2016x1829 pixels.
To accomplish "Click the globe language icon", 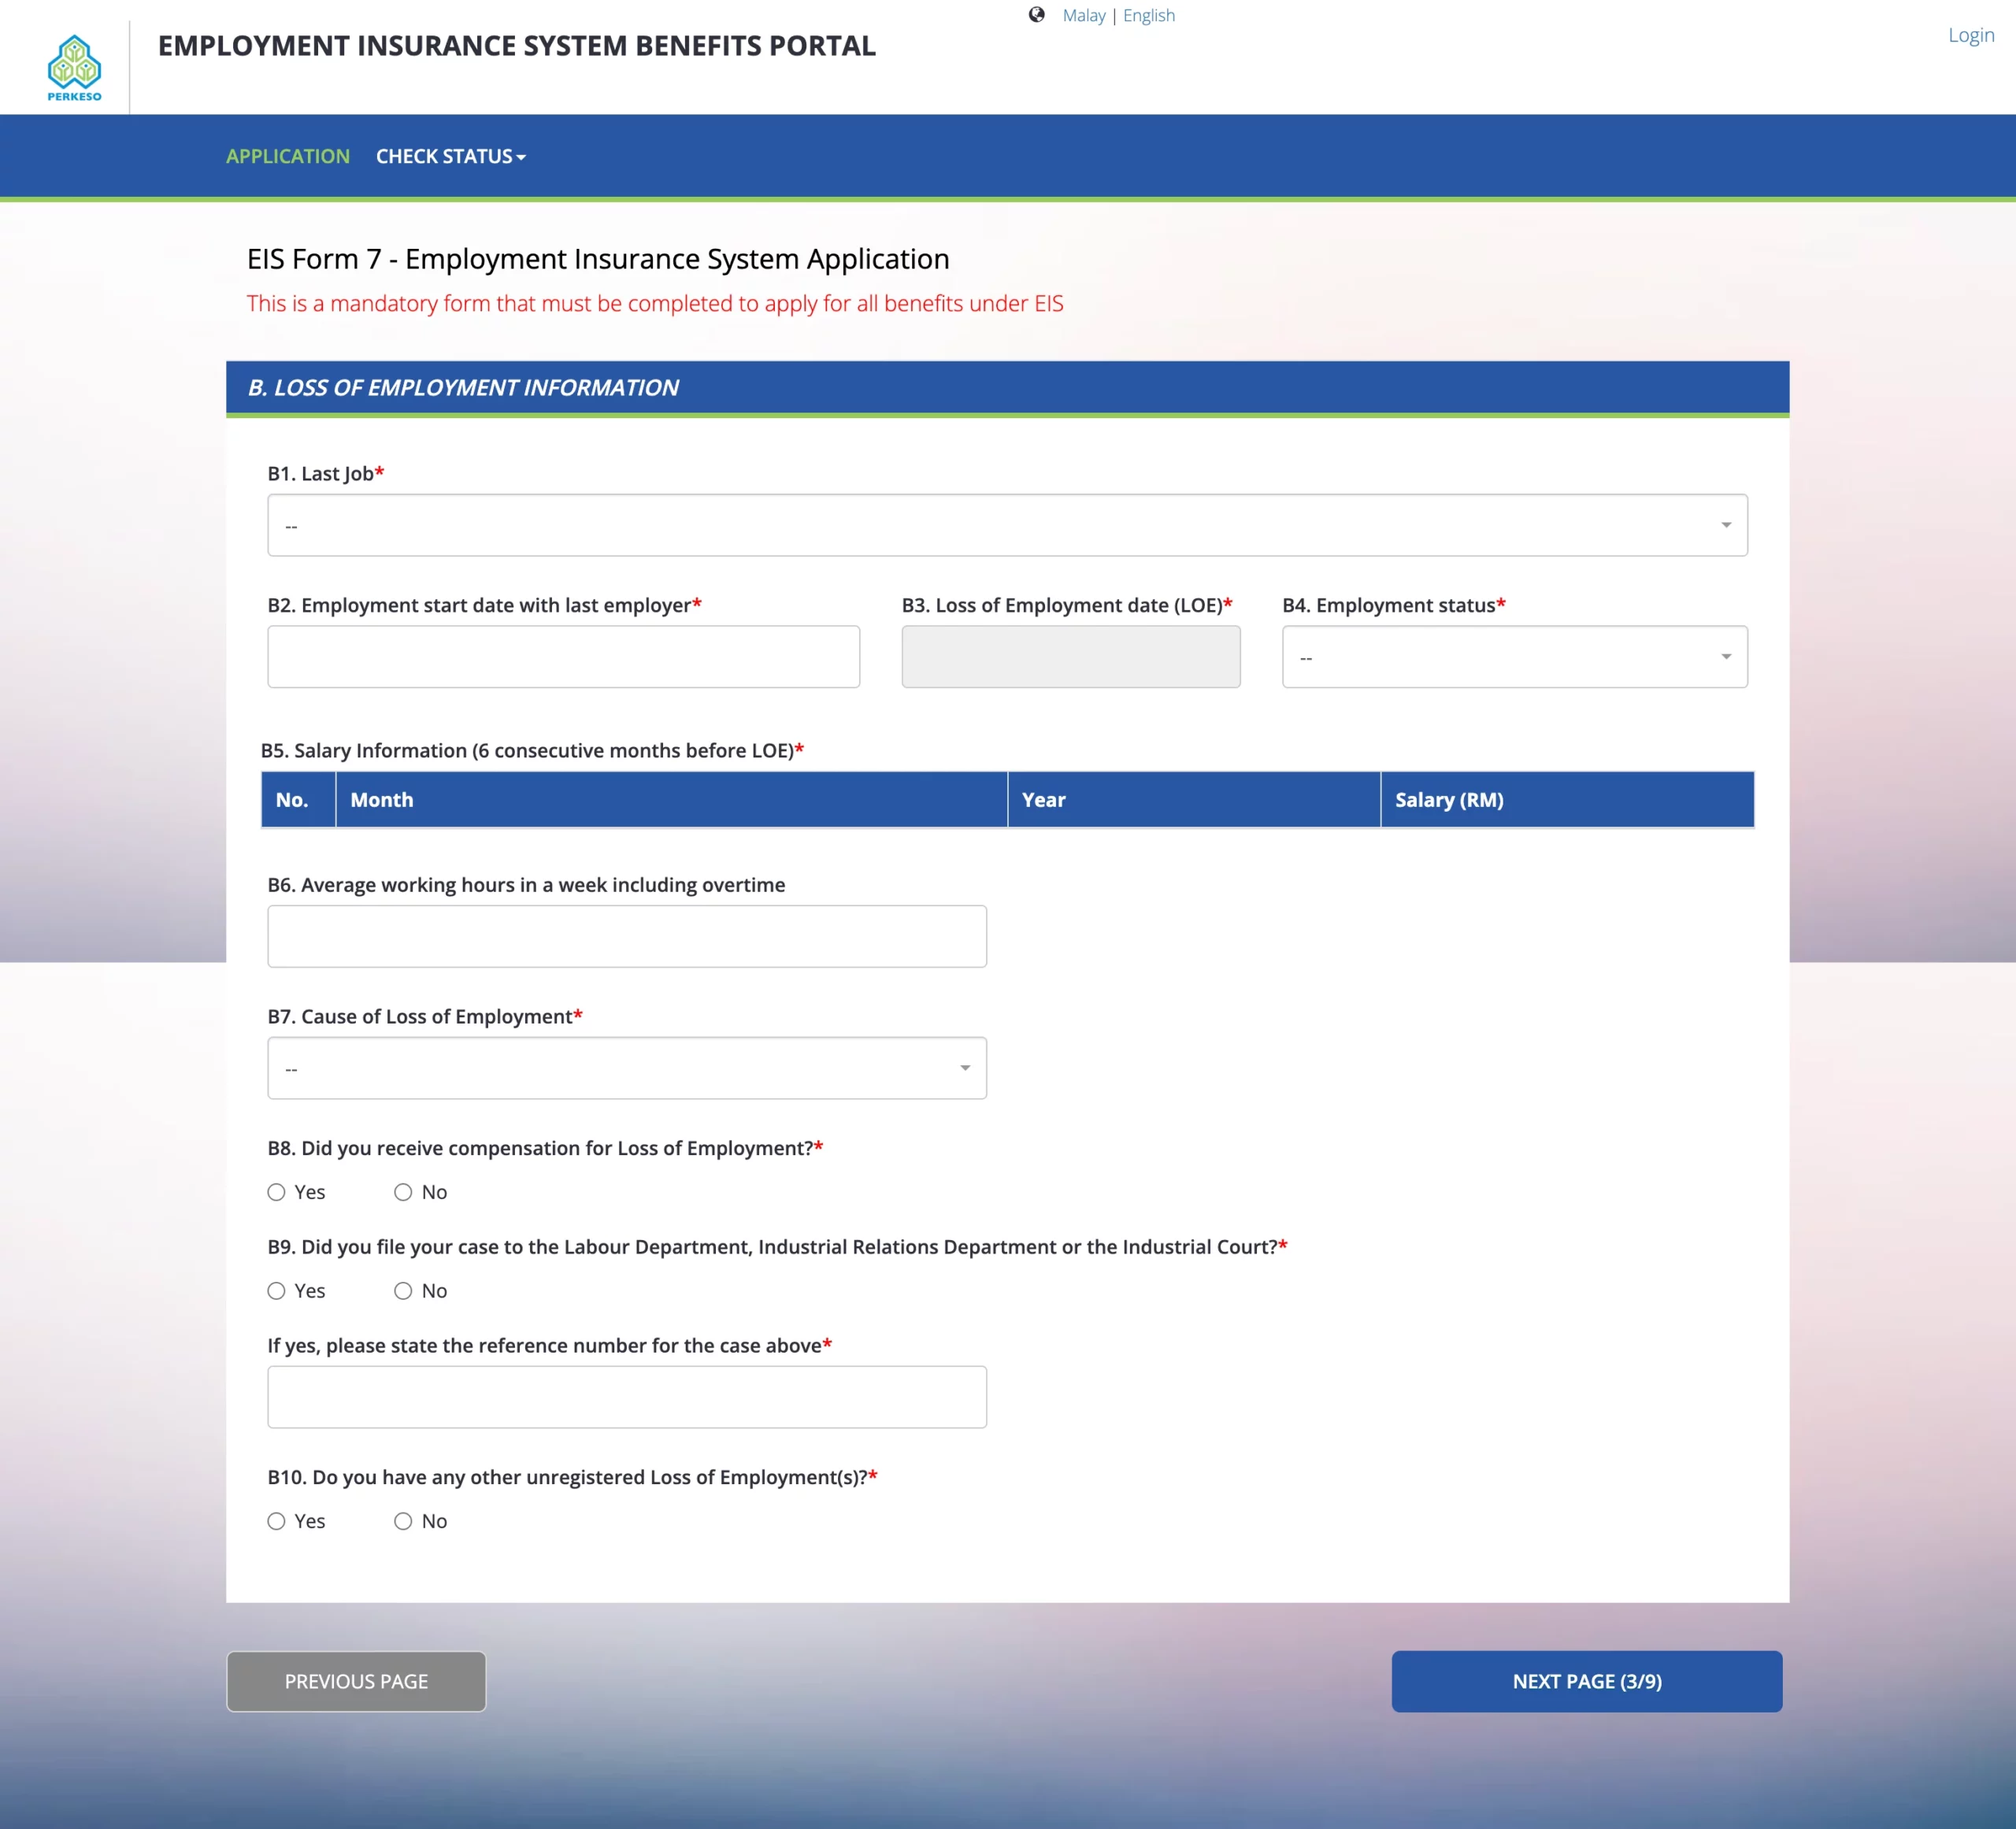I will [1037, 14].
